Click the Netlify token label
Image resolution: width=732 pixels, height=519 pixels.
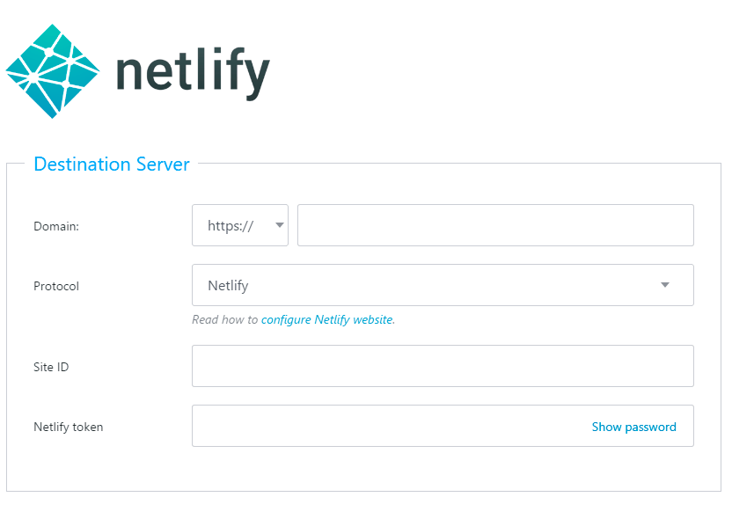[x=68, y=427]
